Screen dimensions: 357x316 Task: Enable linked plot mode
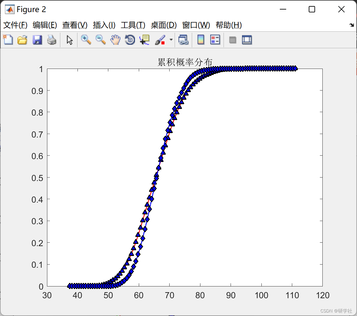(184, 40)
